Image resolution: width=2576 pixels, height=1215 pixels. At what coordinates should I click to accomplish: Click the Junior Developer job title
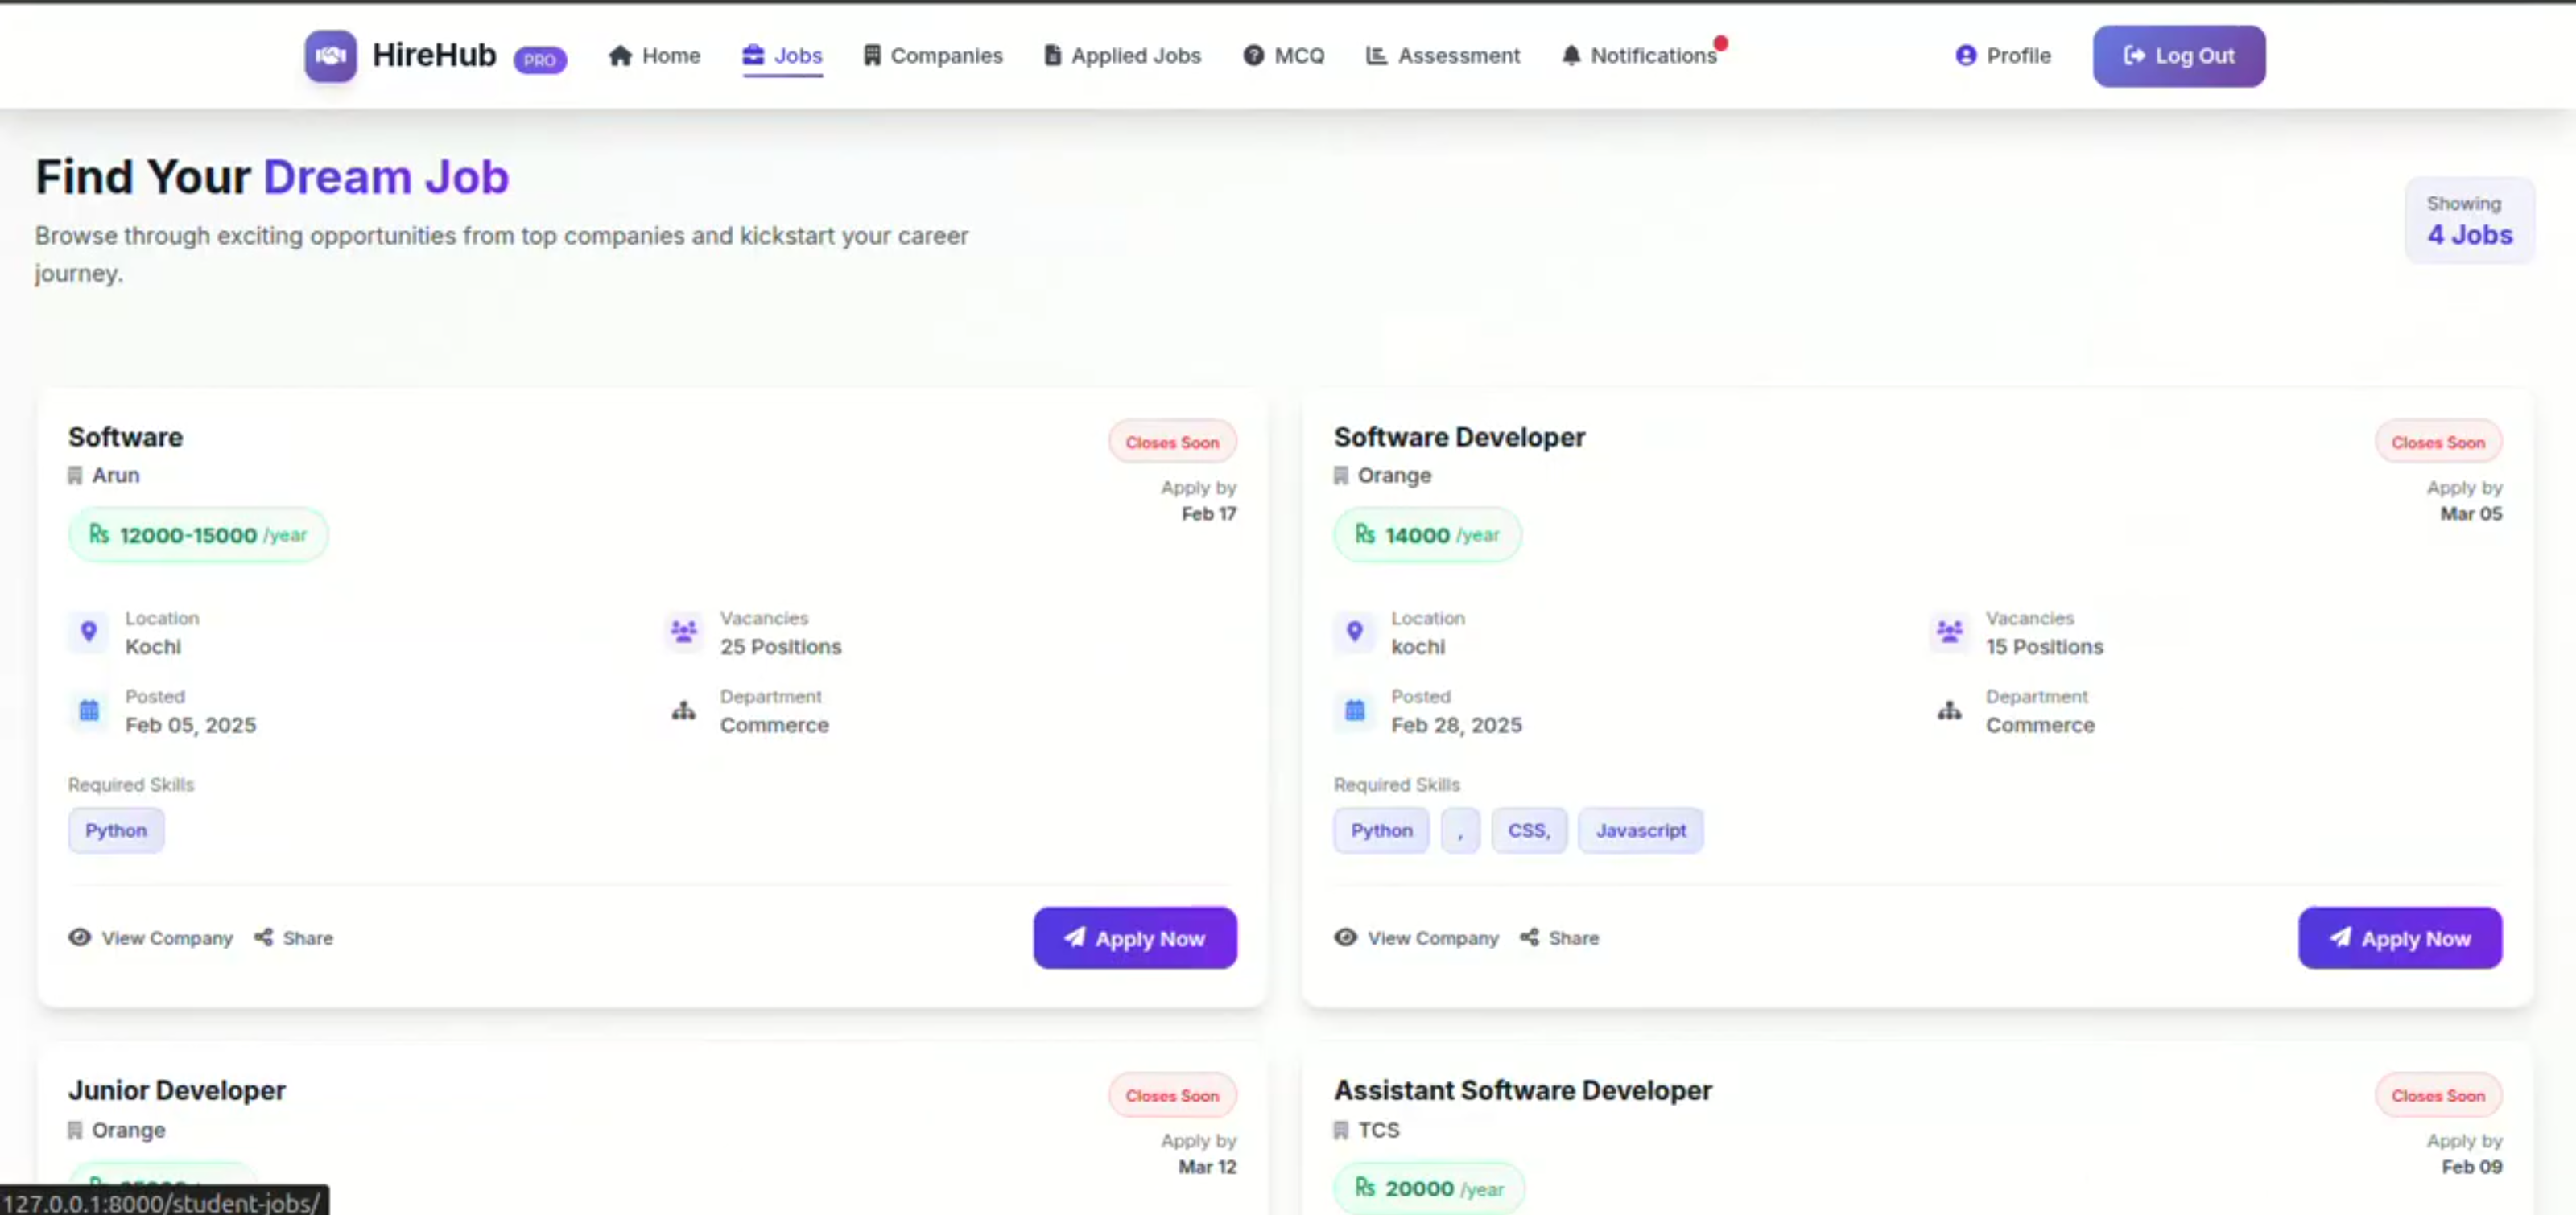[x=177, y=1090]
